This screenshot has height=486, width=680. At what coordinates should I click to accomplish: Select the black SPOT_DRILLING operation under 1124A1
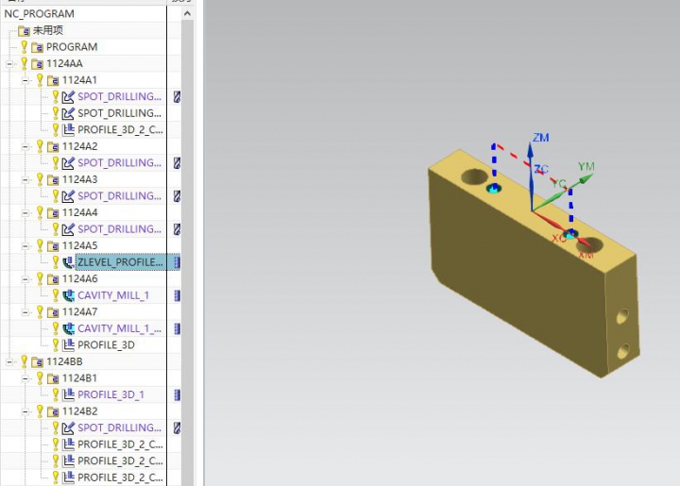point(119,113)
